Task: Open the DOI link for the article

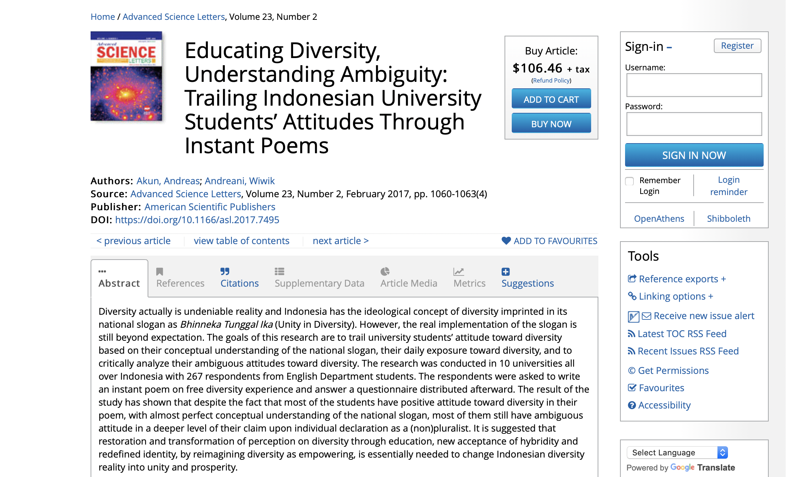Action: (x=197, y=220)
